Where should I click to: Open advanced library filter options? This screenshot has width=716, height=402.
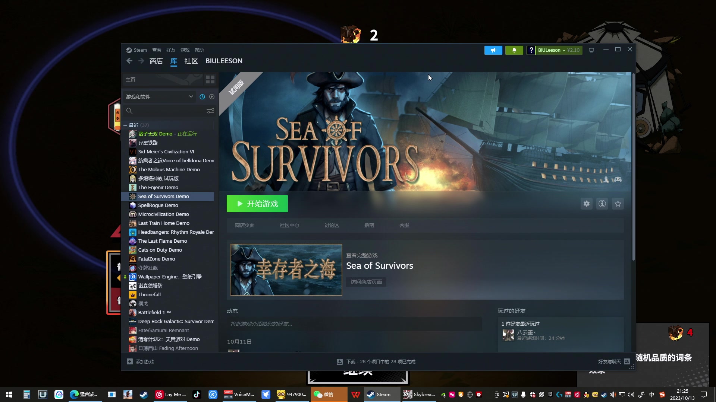(210, 111)
